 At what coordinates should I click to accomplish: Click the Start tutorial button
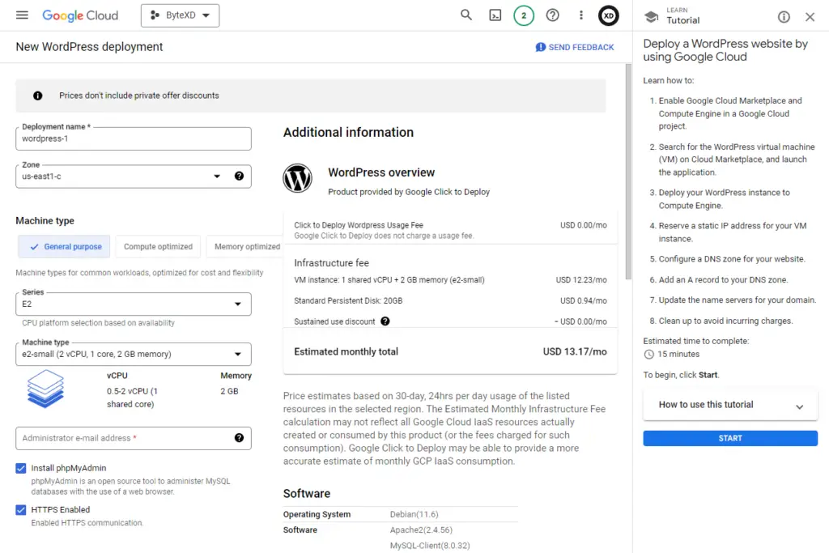(x=730, y=438)
